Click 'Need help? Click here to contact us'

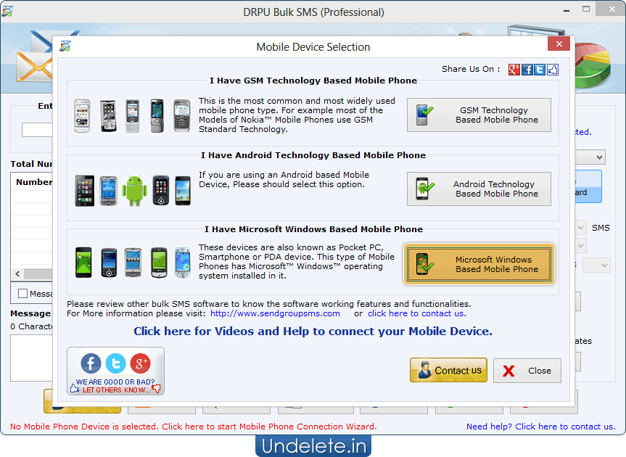tap(541, 427)
